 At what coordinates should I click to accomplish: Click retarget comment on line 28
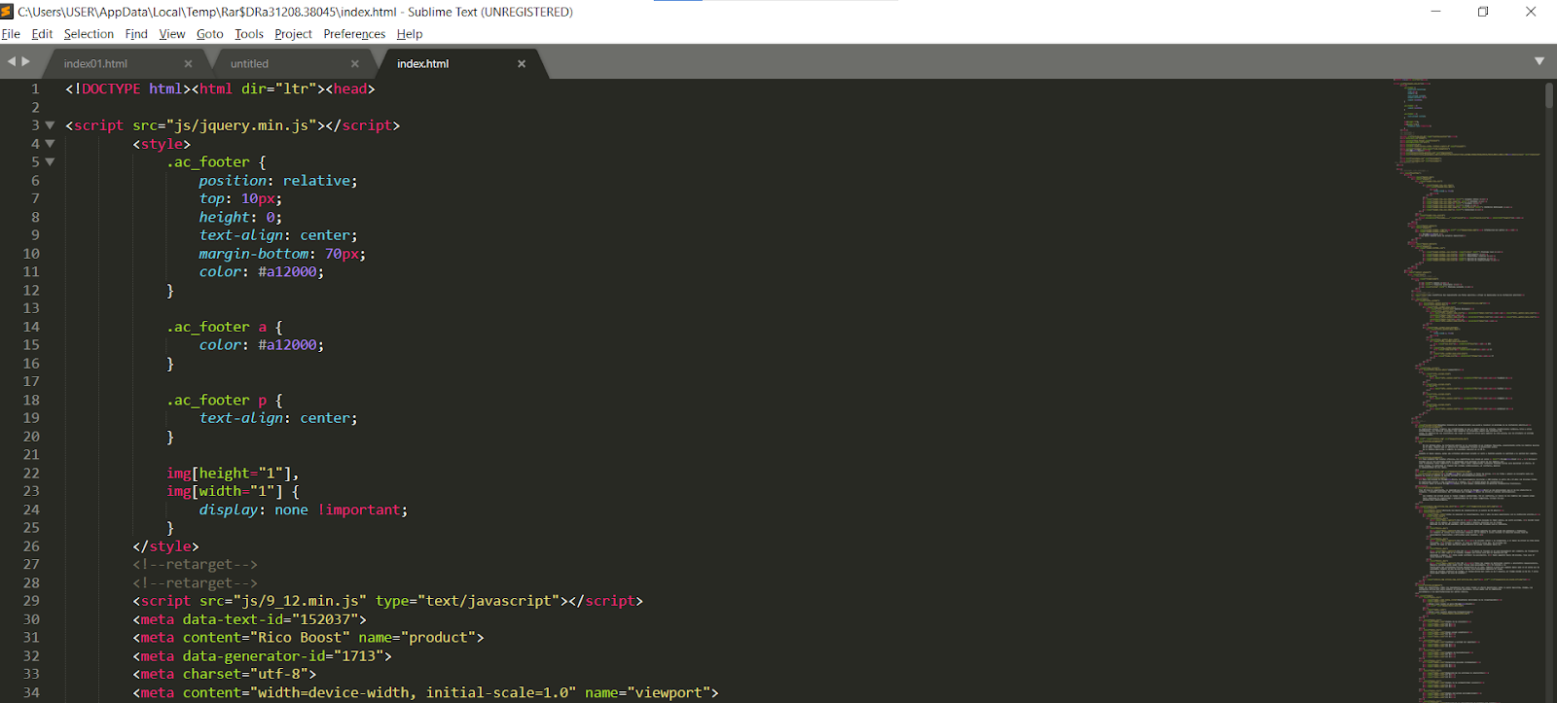point(195,582)
